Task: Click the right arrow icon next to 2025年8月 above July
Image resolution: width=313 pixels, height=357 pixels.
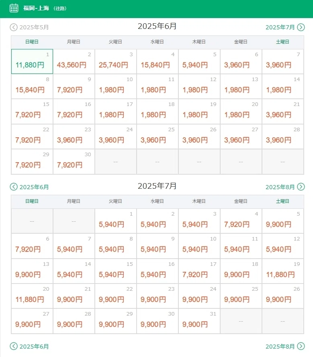Action: point(301,187)
